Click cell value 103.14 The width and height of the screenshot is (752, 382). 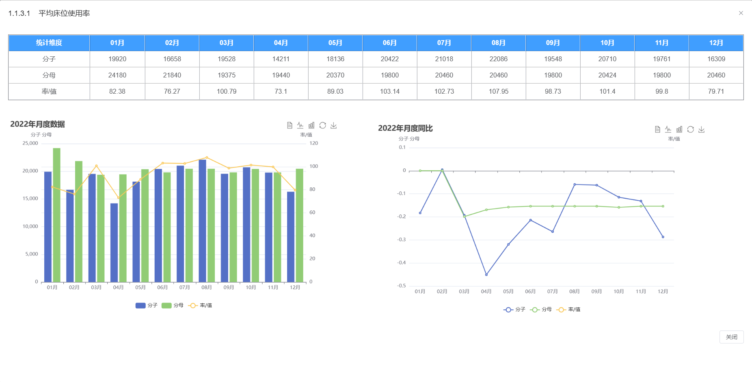(x=390, y=91)
